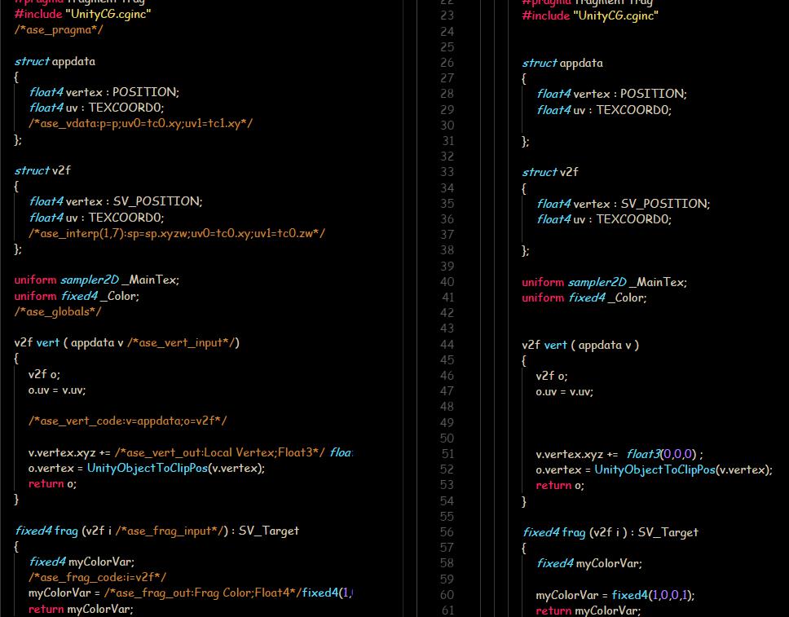This screenshot has height=617, width=789.
Task: Click line number 46 in the gutter
Action: [447, 376]
